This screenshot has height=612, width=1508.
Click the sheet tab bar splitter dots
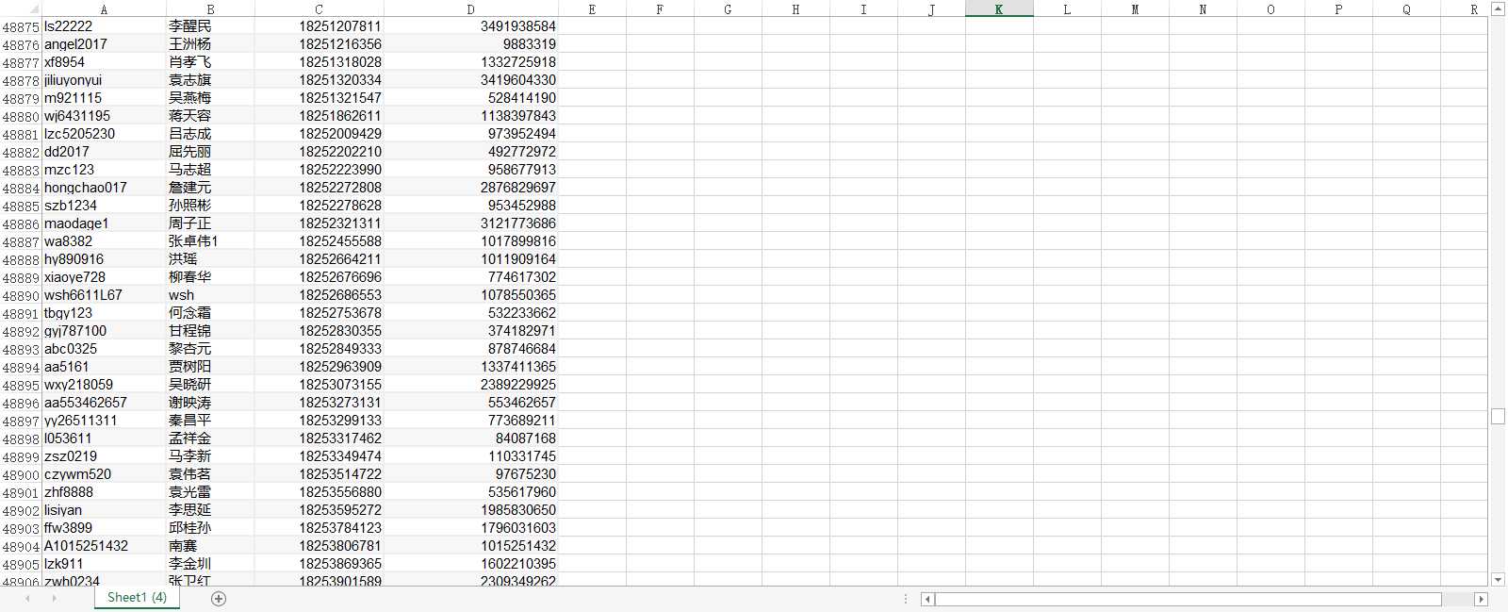tap(906, 599)
